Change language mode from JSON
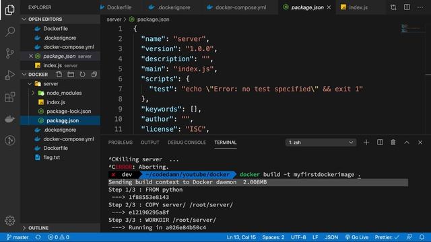 [331, 237]
